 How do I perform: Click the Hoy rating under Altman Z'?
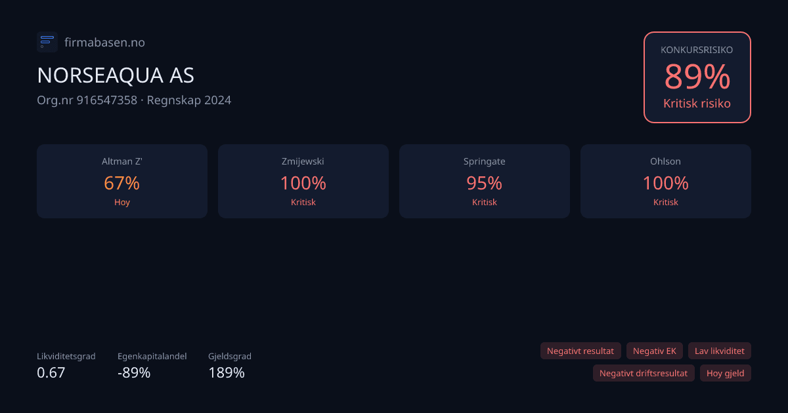(x=122, y=203)
